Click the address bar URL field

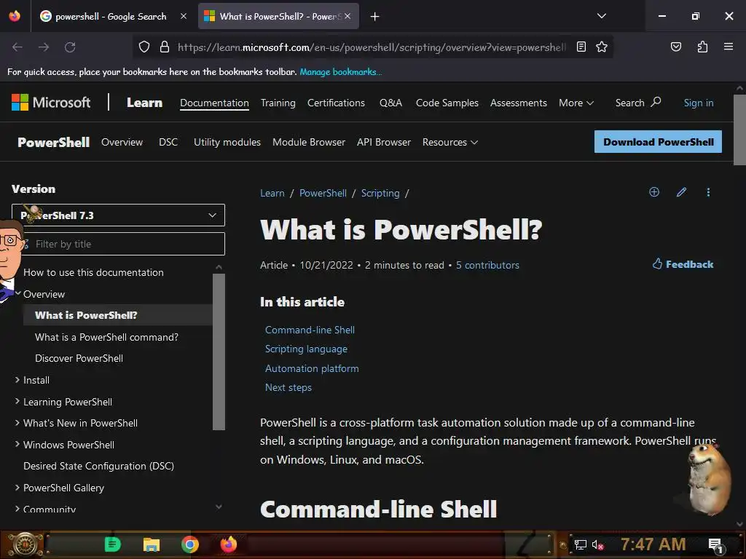point(372,47)
